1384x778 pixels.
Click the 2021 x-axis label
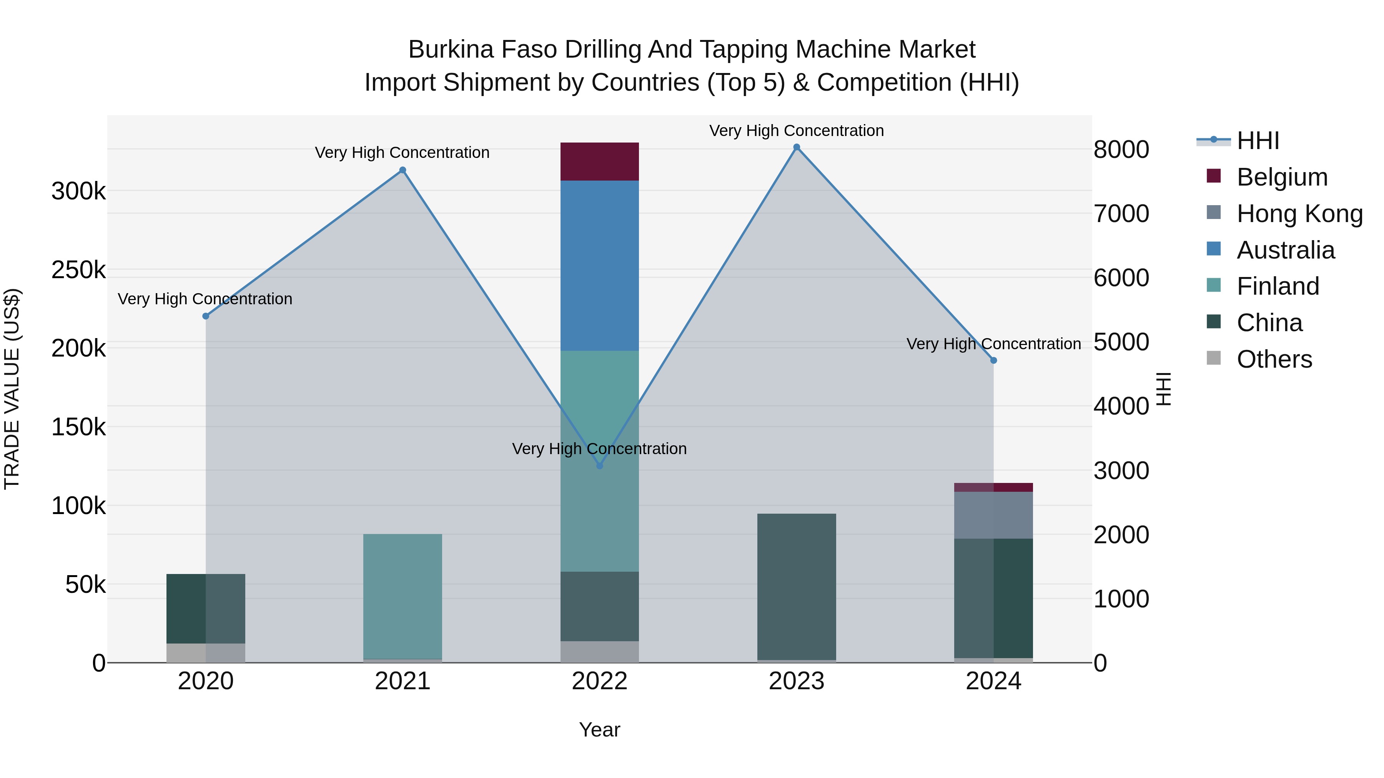tap(403, 681)
